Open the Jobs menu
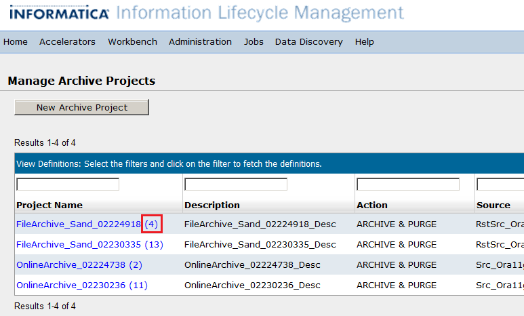Screen dimensions: 524x316 [254, 42]
